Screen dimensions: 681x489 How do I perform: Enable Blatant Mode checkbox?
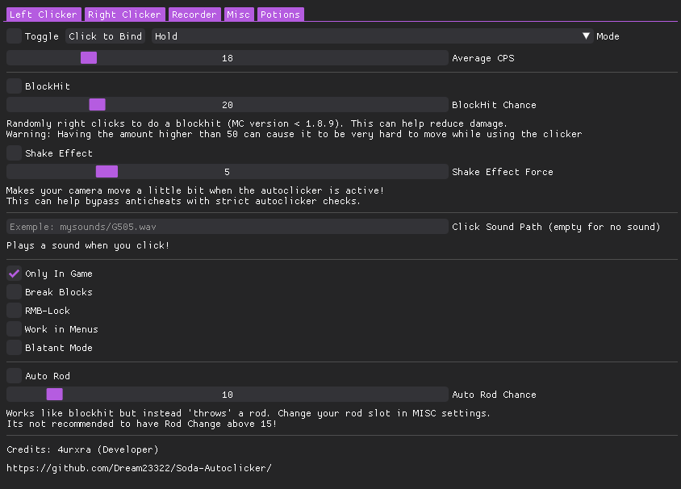point(15,348)
